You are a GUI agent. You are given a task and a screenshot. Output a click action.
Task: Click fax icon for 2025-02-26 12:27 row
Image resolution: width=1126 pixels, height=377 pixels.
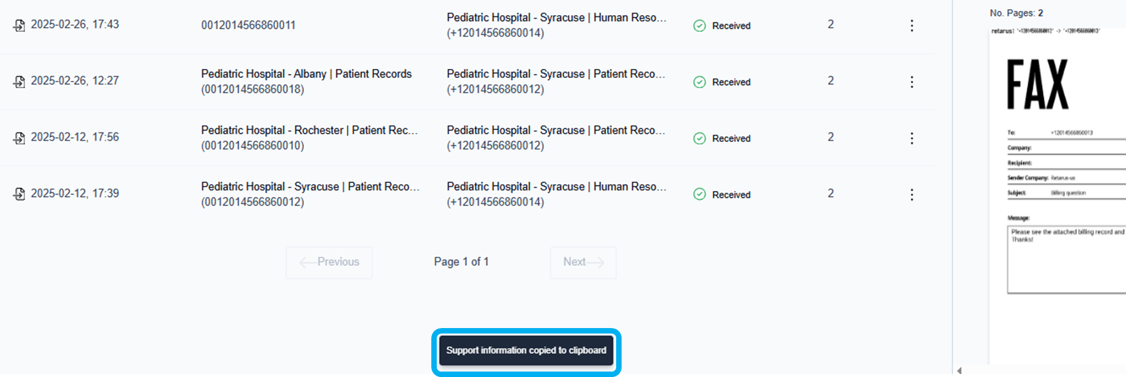tap(19, 82)
